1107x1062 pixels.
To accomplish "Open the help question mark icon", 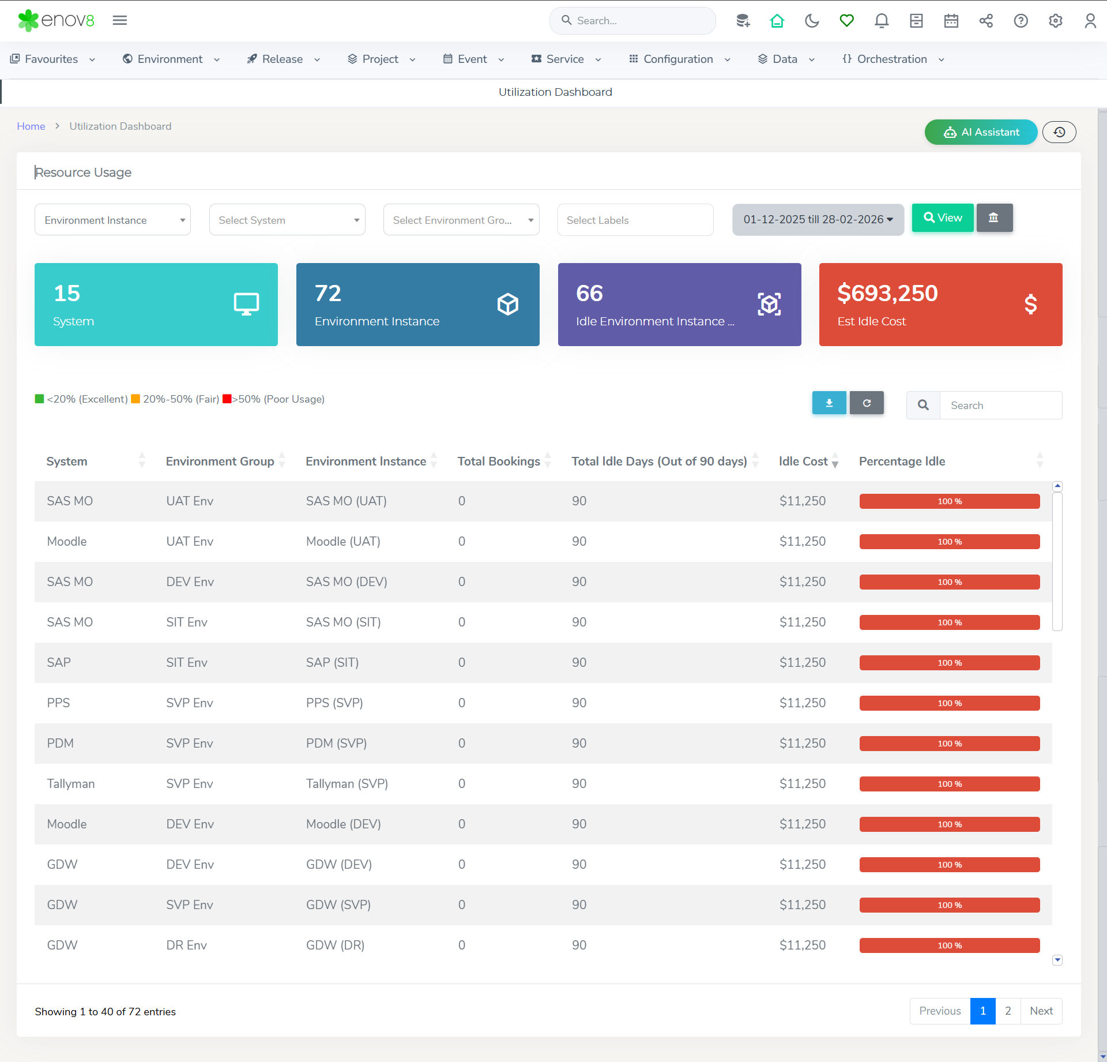I will pyautogui.click(x=1021, y=21).
